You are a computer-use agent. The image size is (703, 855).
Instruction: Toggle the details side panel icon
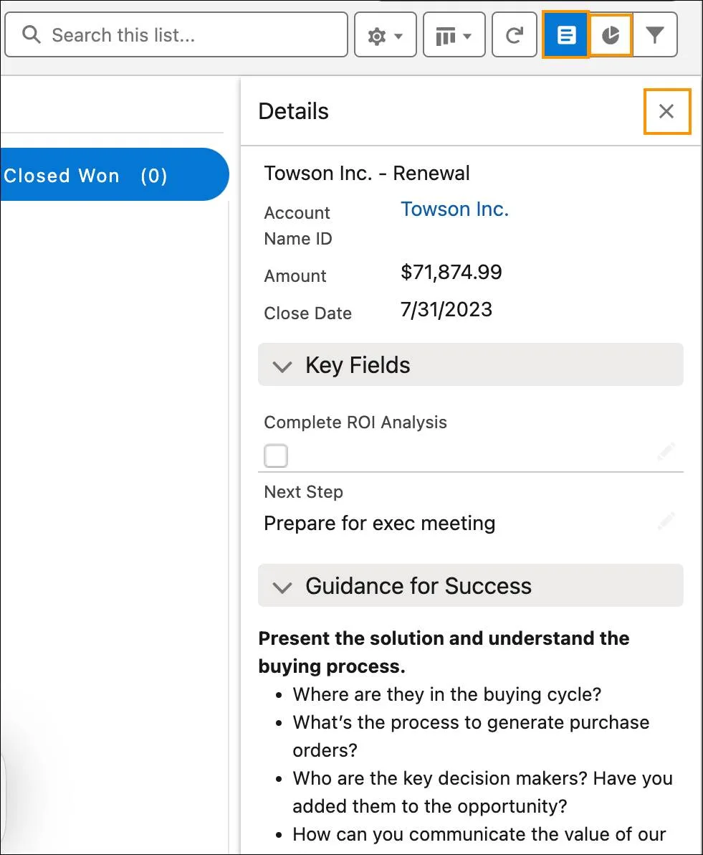[566, 35]
